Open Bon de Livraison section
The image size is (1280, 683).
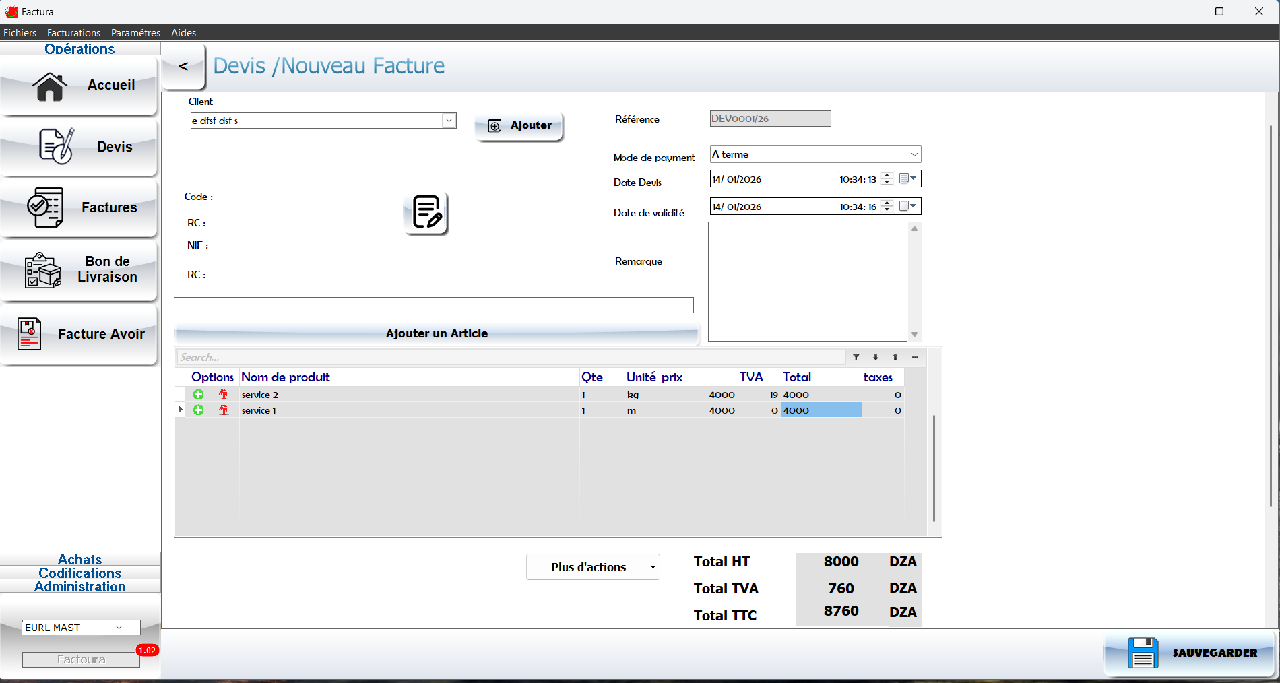pos(79,269)
